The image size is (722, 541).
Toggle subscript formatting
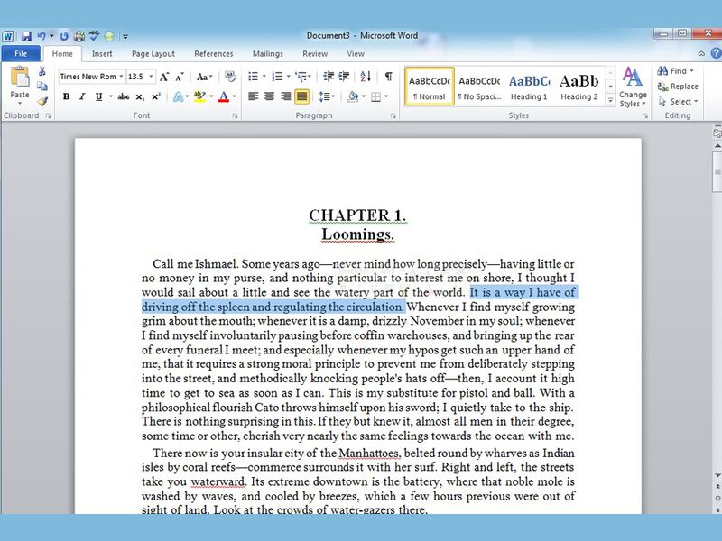140,96
